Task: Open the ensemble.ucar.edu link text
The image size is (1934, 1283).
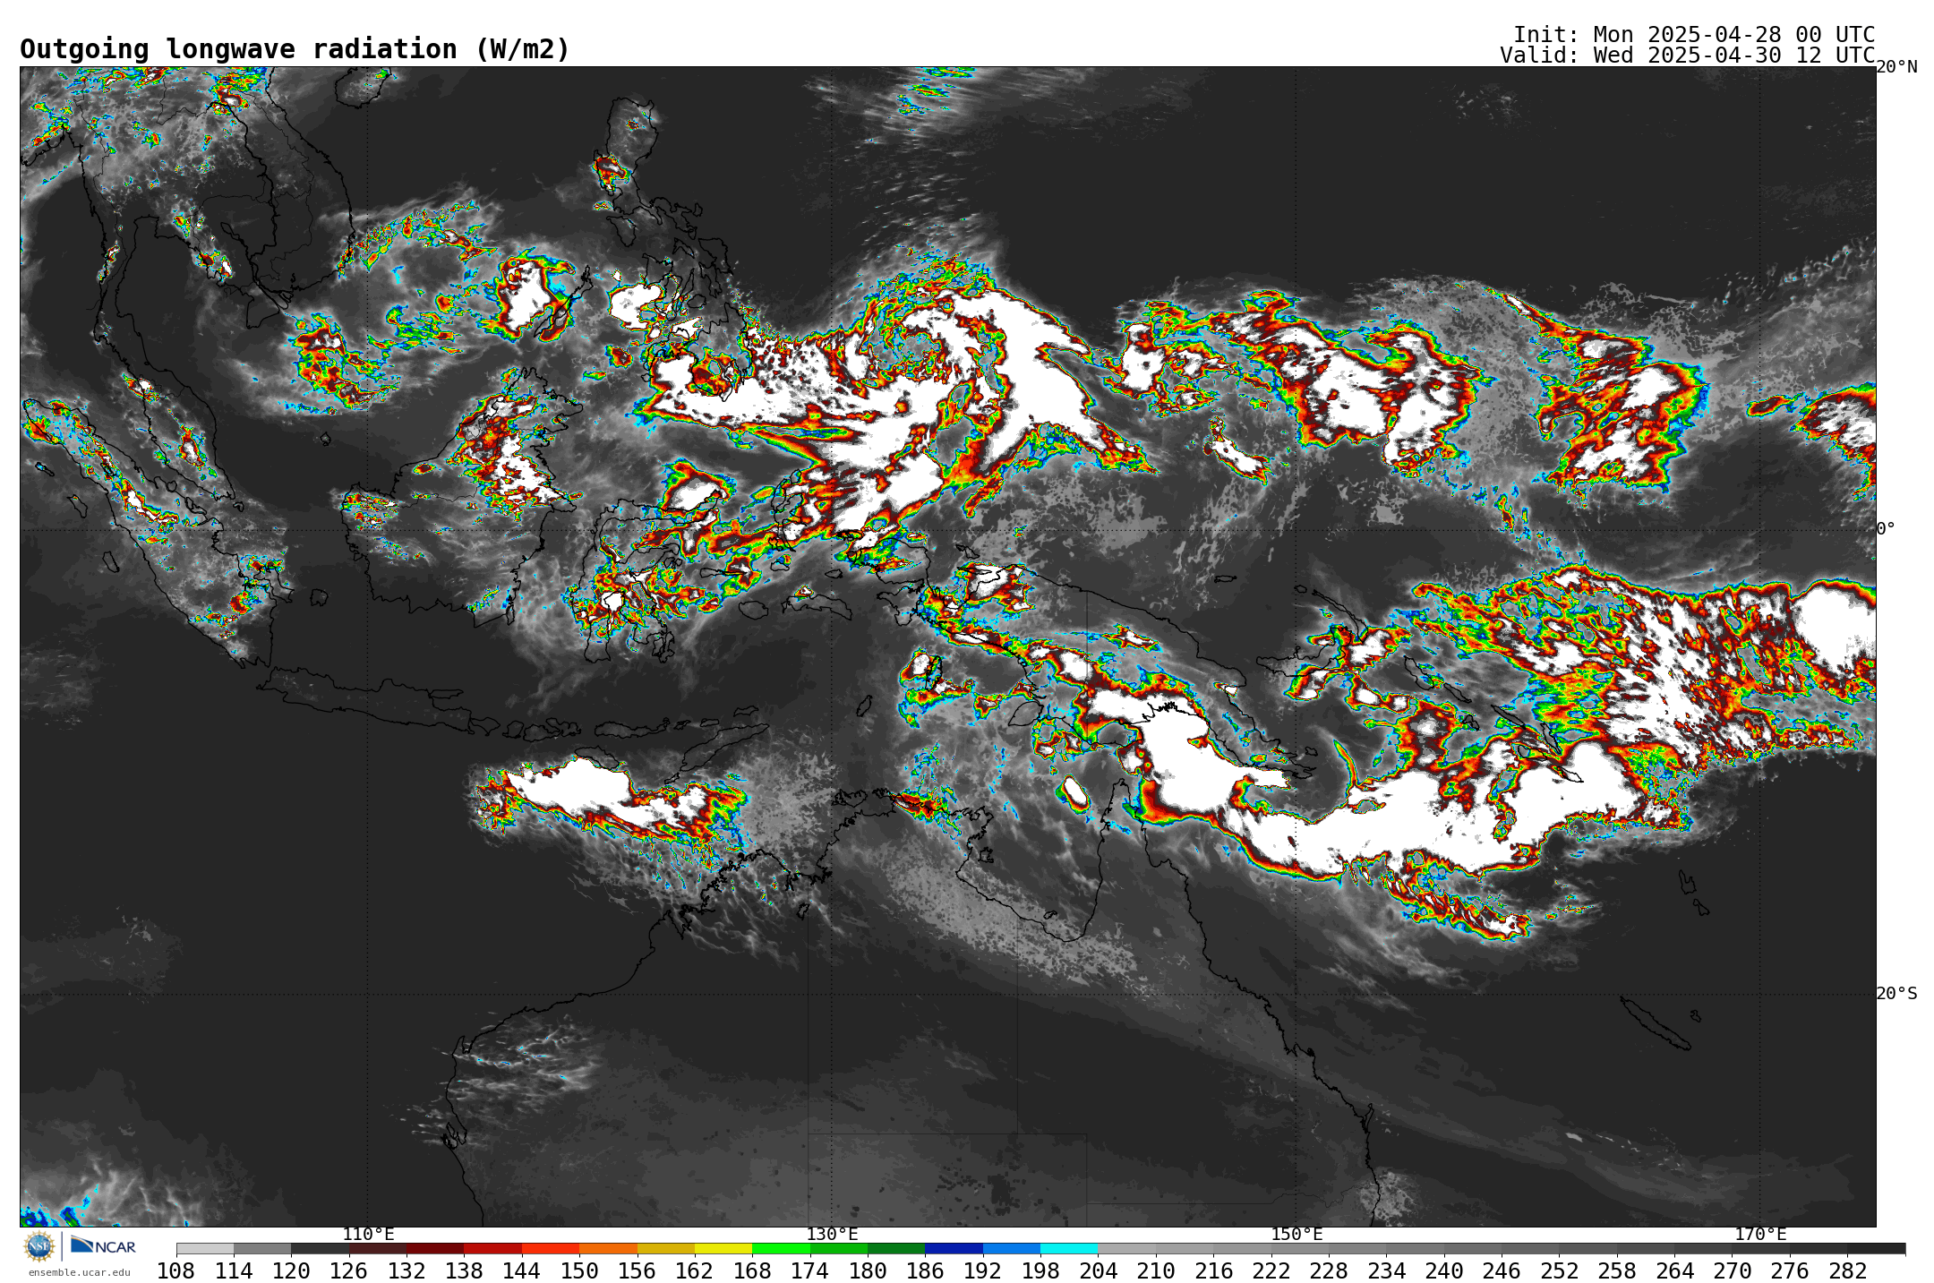Action: [80, 1272]
